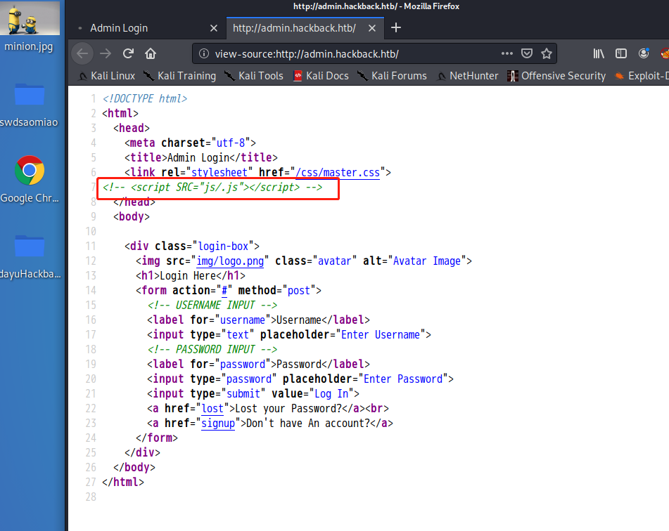Follow the lost href link
The height and width of the screenshot is (531, 669).
click(212, 409)
